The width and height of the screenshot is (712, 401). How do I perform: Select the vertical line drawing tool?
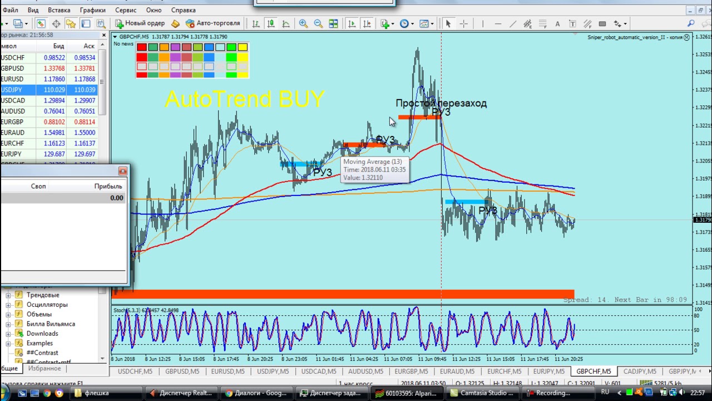[483, 23]
